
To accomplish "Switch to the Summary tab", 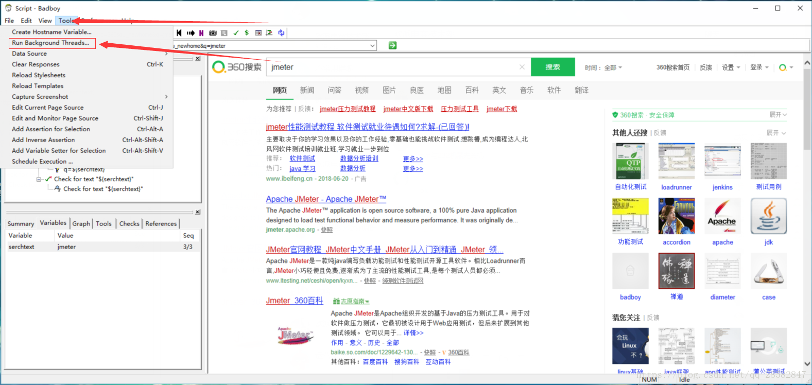I will [x=21, y=223].
